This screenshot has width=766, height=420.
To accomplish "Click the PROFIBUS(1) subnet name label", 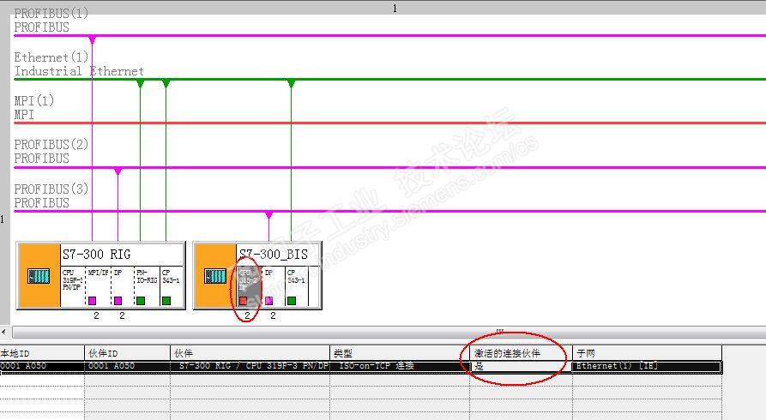I will pos(51,13).
